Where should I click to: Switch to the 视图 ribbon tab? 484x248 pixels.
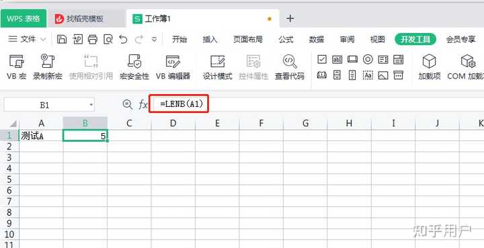click(x=378, y=40)
